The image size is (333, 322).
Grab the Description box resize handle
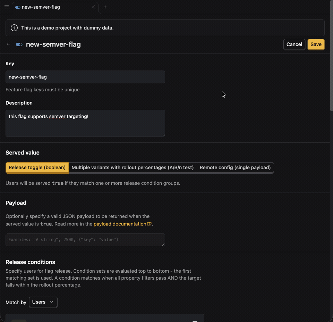163,135
